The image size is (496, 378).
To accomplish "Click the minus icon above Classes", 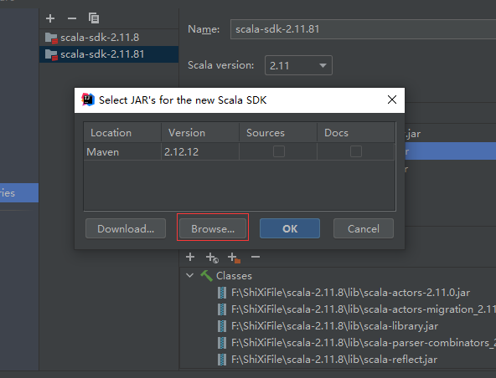I will pos(256,257).
